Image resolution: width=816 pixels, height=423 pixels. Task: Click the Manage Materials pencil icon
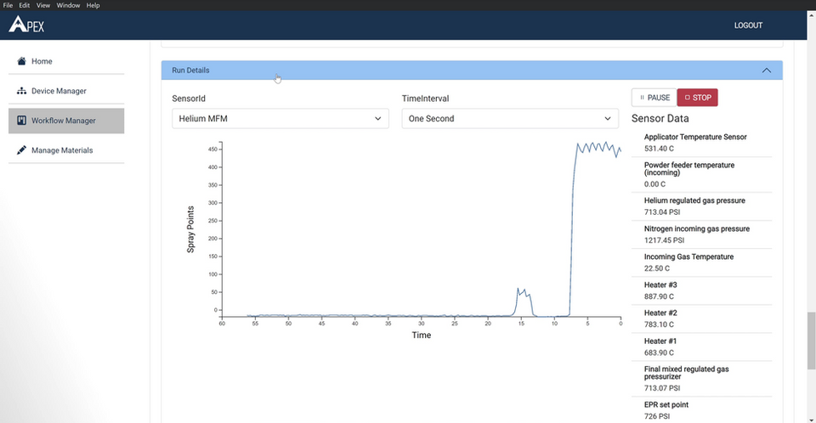click(21, 149)
